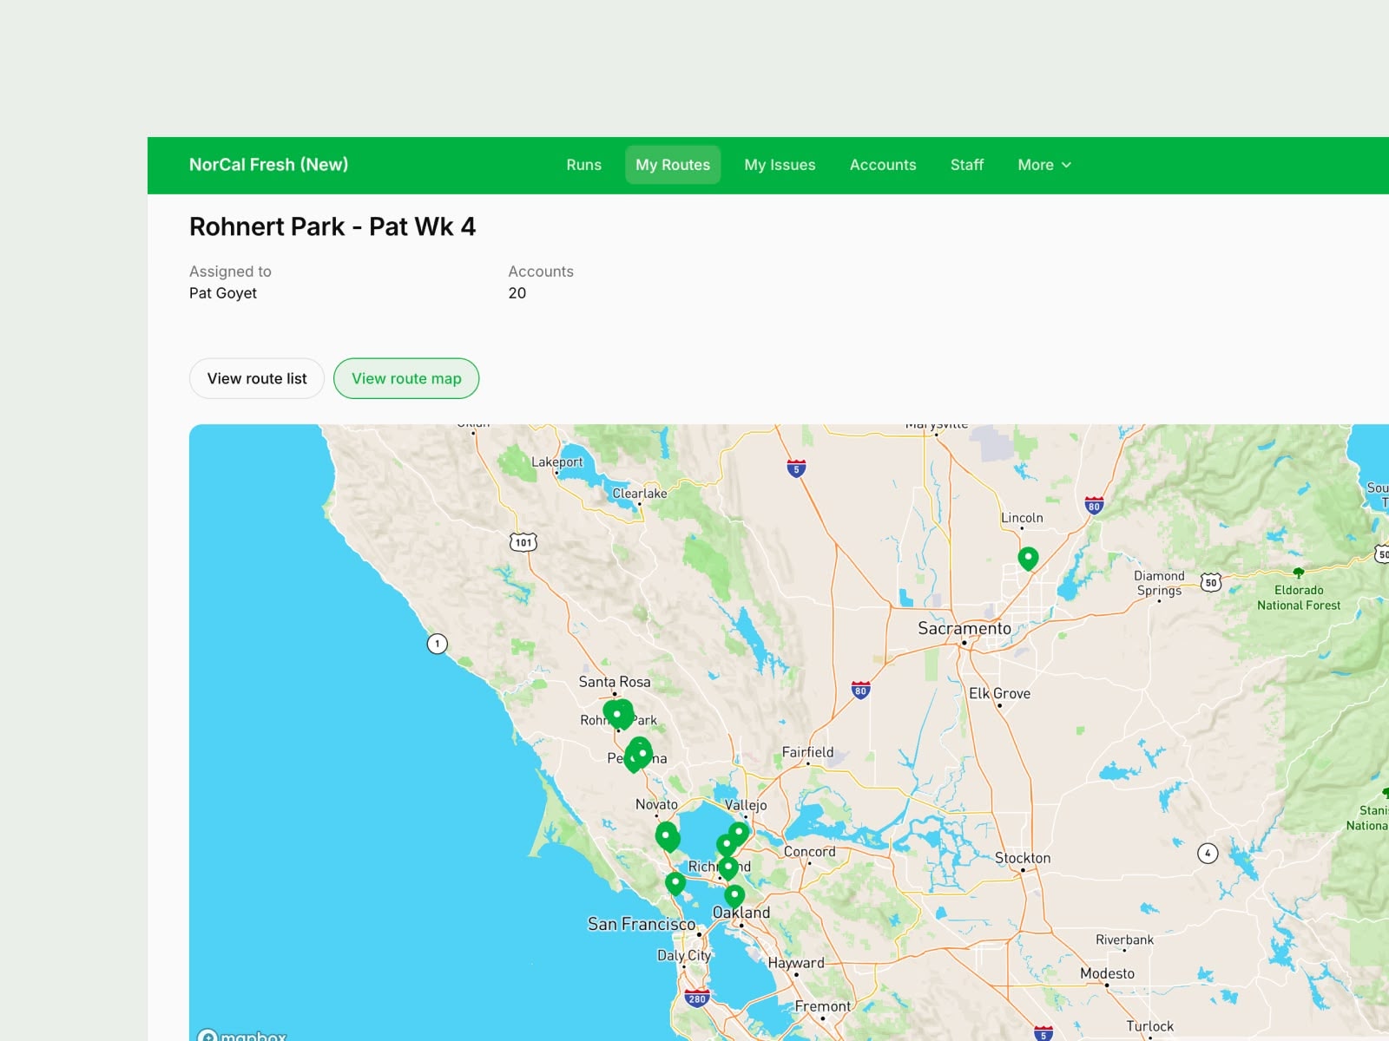
Task: Click the Elk Grove label on map
Action: coord(999,693)
